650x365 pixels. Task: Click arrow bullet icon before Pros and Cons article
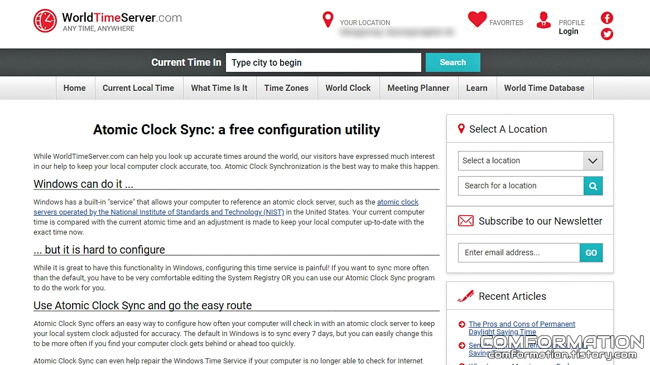(x=462, y=324)
